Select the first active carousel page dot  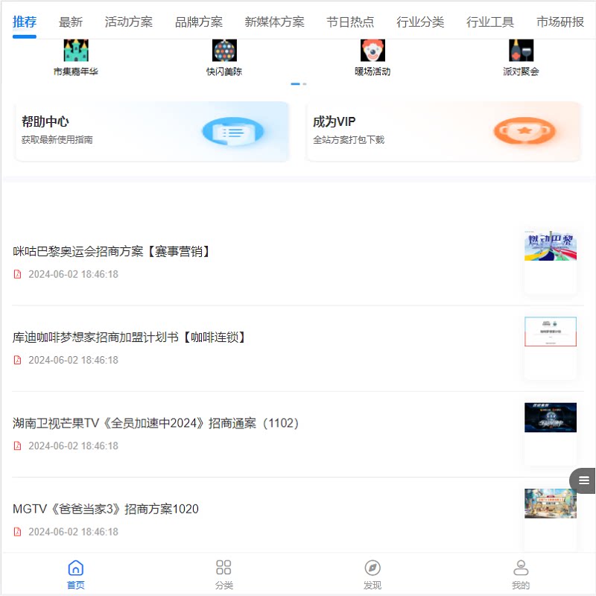click(x=295, y=83)
